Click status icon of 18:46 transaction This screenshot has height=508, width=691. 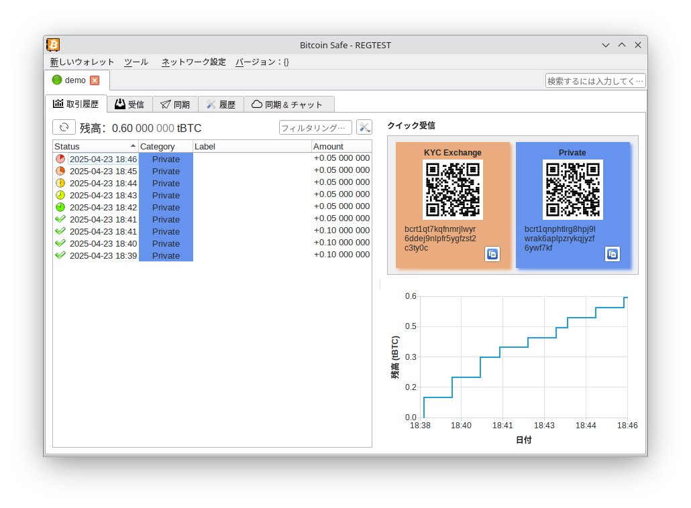tap(60, 158)
